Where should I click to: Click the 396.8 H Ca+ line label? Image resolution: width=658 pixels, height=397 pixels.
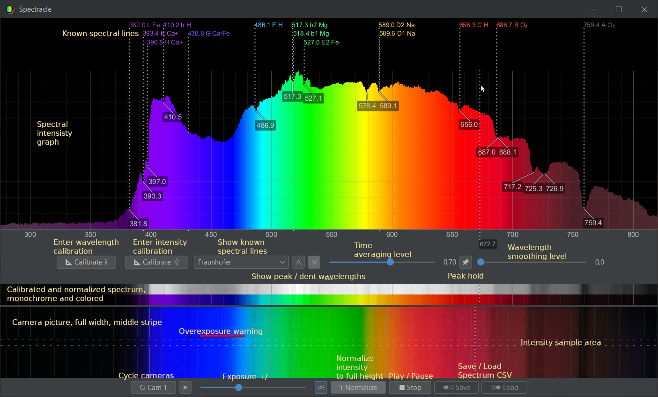pyautogui.click(x=165, y=42)
